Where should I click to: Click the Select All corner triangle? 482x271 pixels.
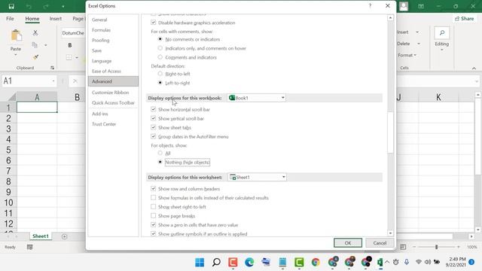pos(12,97)
